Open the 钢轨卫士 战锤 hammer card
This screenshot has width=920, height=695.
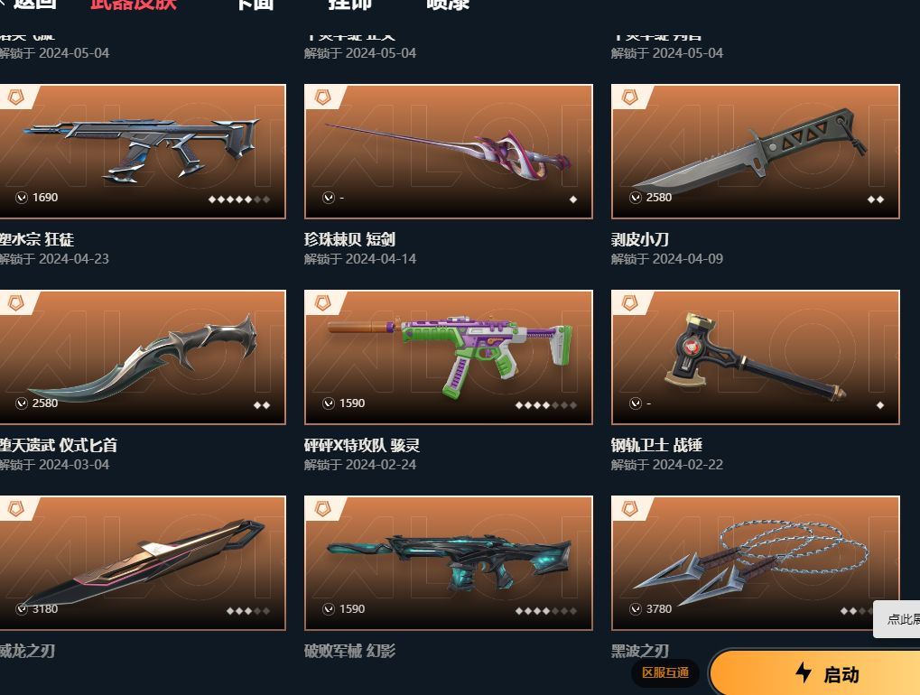point(755,357)
